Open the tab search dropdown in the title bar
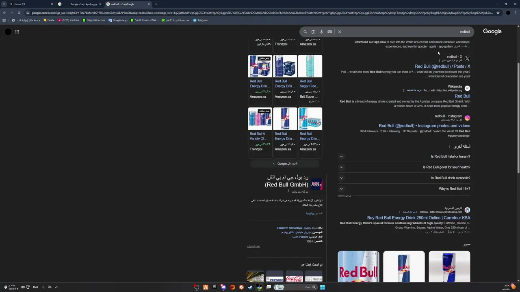 (5, 4)
